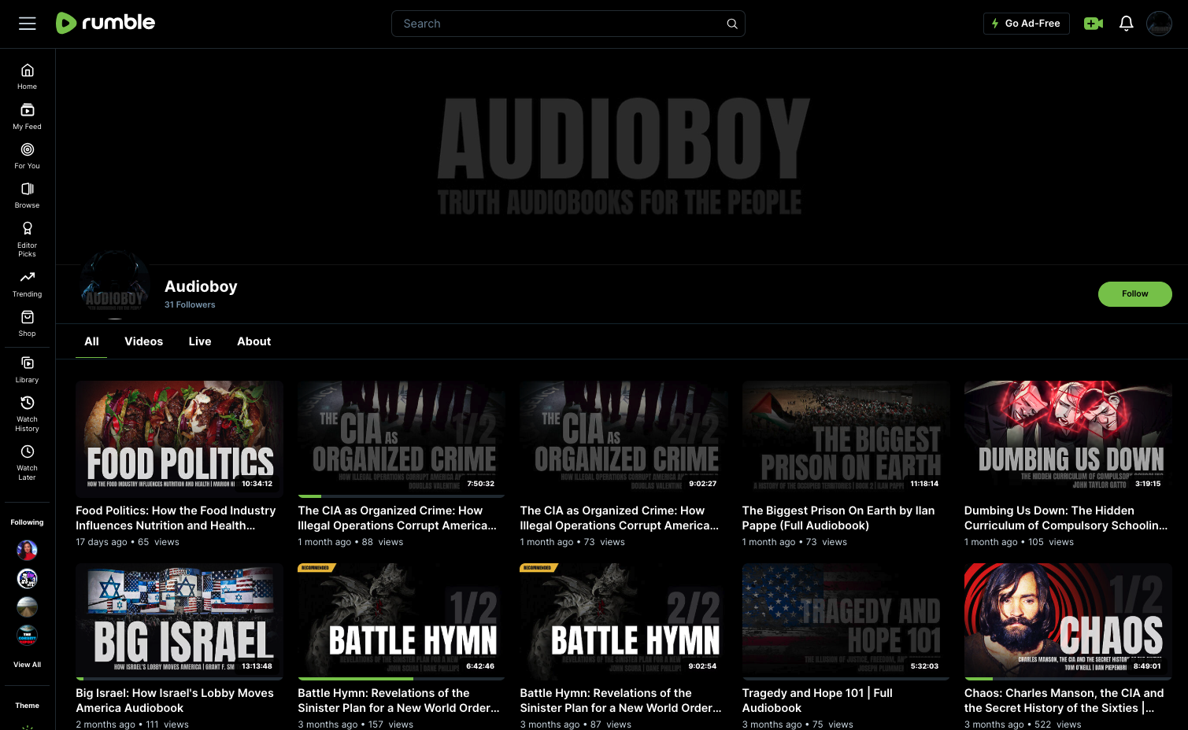Go to Home in the sidebar
The width and height of the screenshot is (1188, 730).
click(28, 76)
